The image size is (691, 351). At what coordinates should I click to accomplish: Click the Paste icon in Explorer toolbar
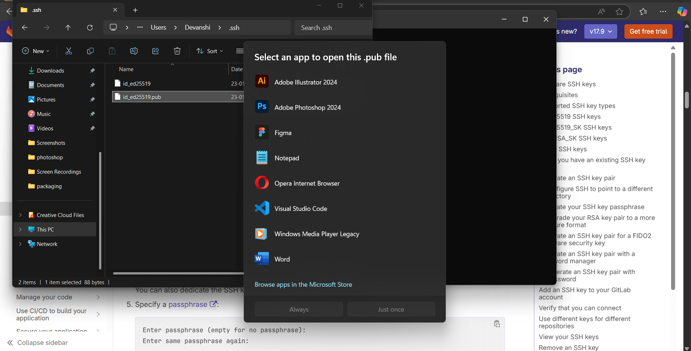pyautogui.click(x=112, y=51)
